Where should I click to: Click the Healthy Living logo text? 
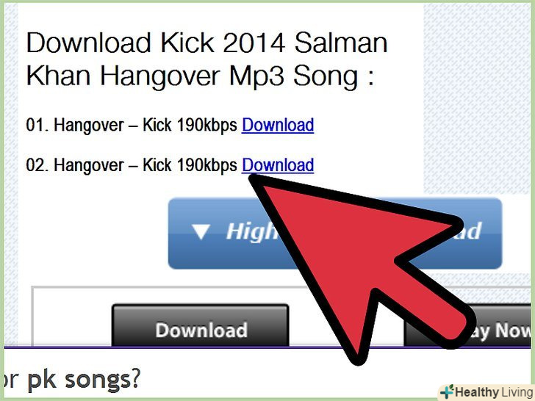tap(494, 391)
